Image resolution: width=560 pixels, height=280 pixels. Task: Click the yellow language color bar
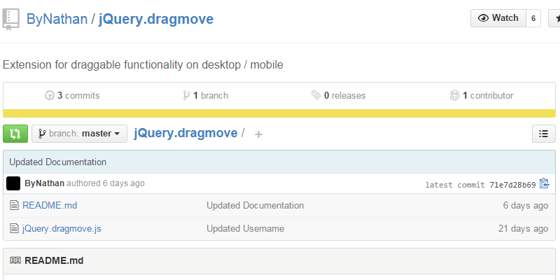(x=279, y=113)
